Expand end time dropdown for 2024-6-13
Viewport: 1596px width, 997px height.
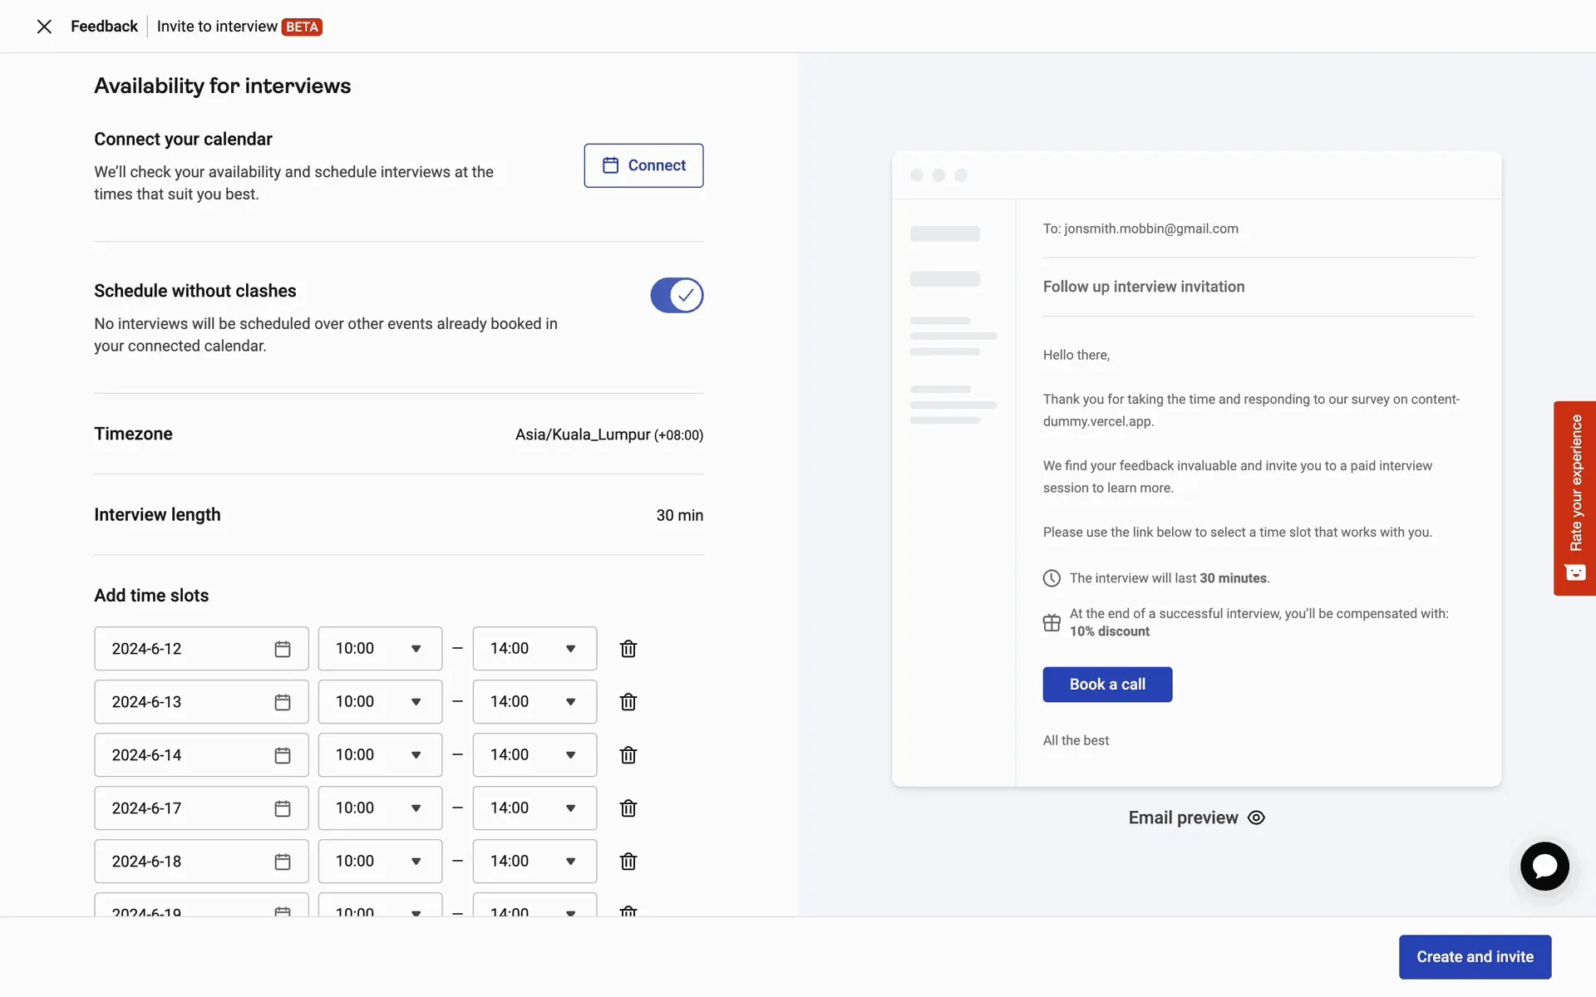(534, 702)
